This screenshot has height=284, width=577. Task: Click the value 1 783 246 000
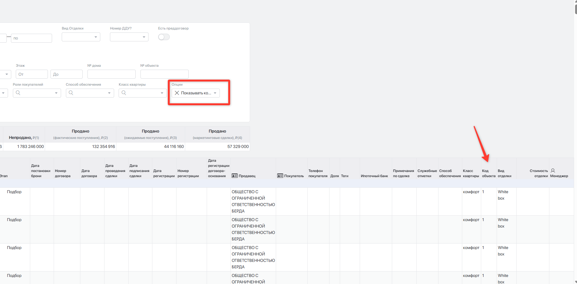(x=30, y=146)
